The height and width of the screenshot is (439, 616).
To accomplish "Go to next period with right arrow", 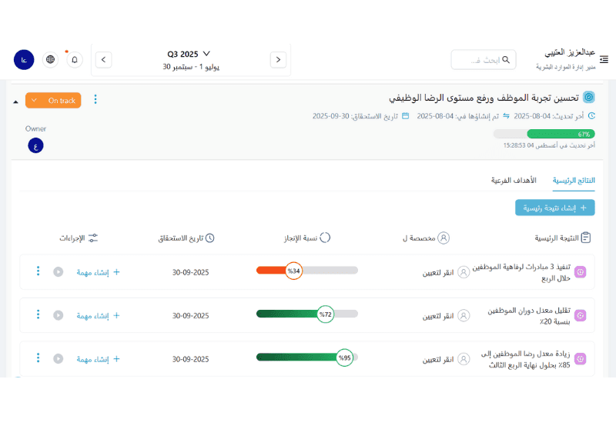I will tap(279, 59).
